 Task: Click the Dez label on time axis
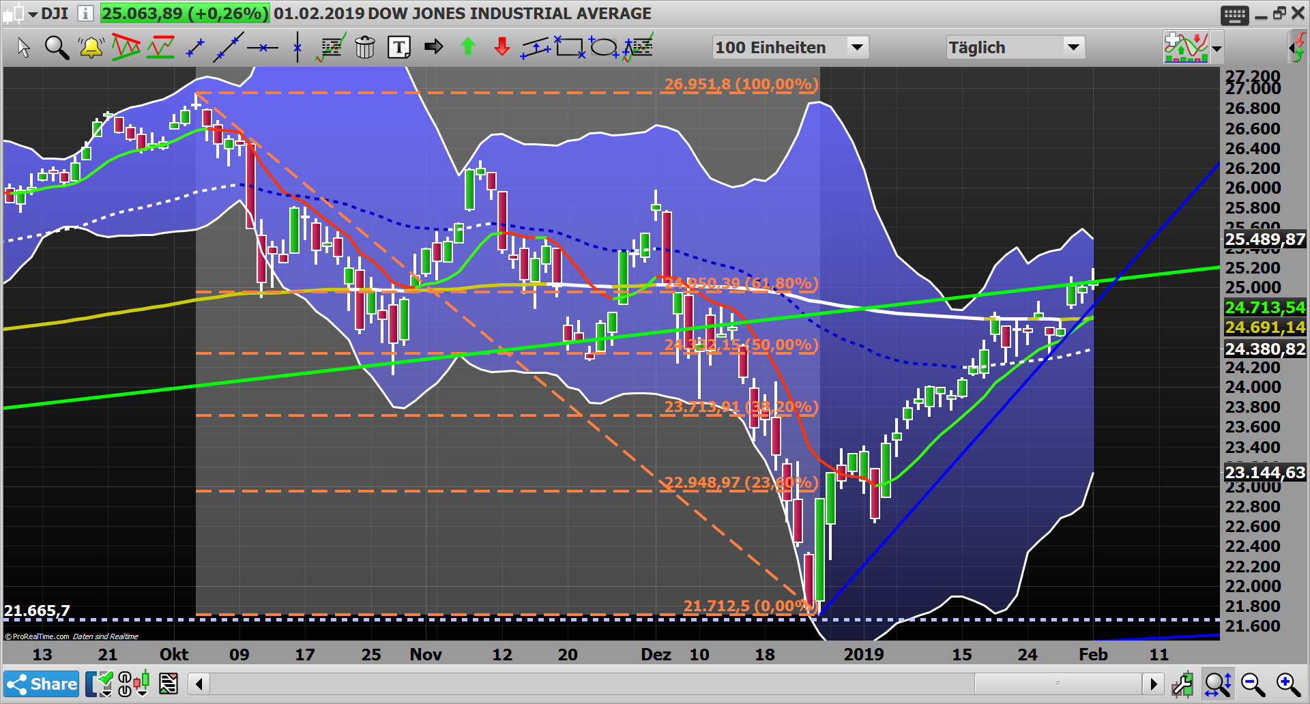tap(656, 655)
